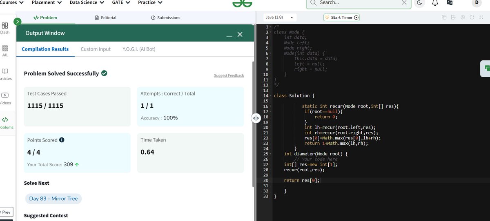Open the All sidebar icon
Screen dimensions: 490x221
click(5, 51)
